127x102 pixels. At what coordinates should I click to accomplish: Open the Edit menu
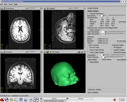(x=6, y=4)
